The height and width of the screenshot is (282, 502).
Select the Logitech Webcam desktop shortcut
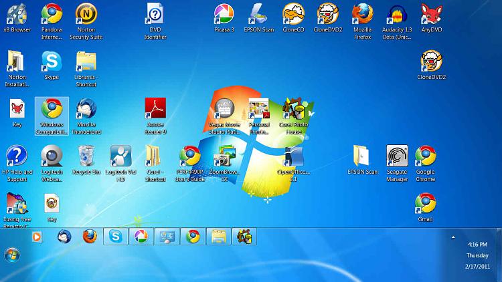click(x=52, y=156)
